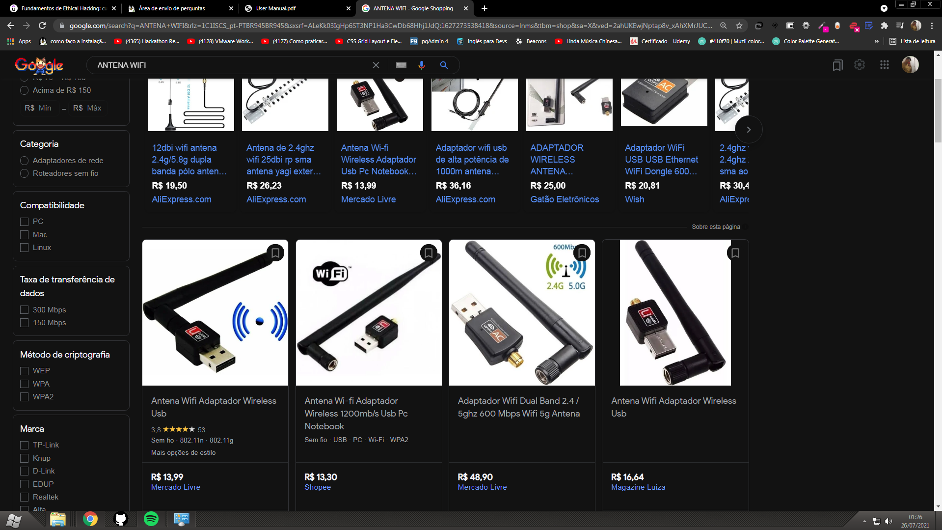The width and height of the screenshot is (942, 530).
Task: Save the Dual Band 600 Mbps adapter card
Action: [582, 253]
